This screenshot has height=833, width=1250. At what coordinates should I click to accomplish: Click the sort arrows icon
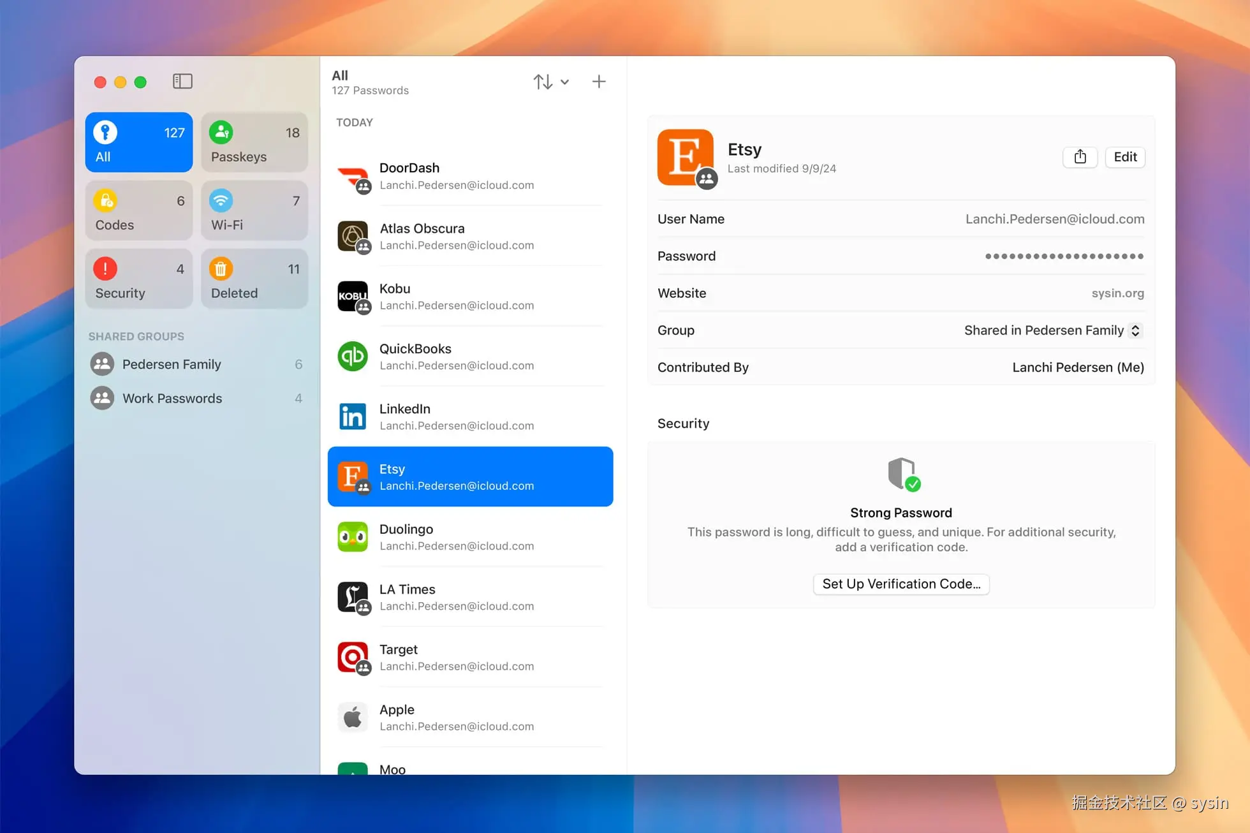tap(542, 82)
